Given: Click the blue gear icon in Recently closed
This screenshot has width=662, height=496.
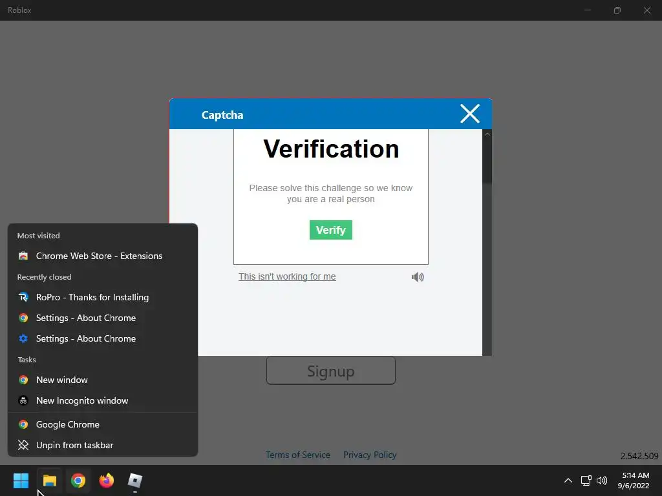Looking at the screenshot, I should pyautogui.click(x=23, y=338).
